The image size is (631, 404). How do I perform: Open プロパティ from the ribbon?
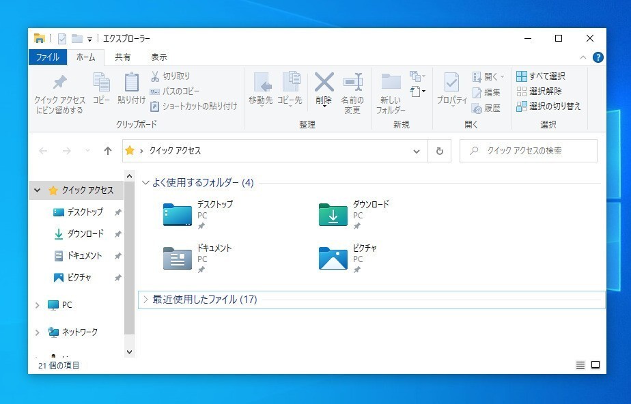(x=451, y=83)
